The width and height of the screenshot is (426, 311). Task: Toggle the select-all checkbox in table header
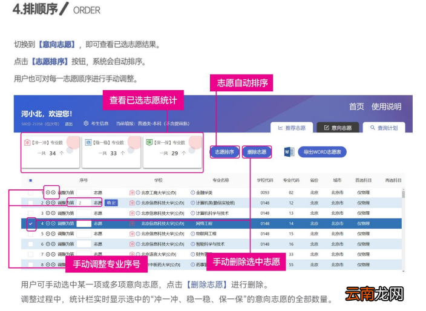30,180
